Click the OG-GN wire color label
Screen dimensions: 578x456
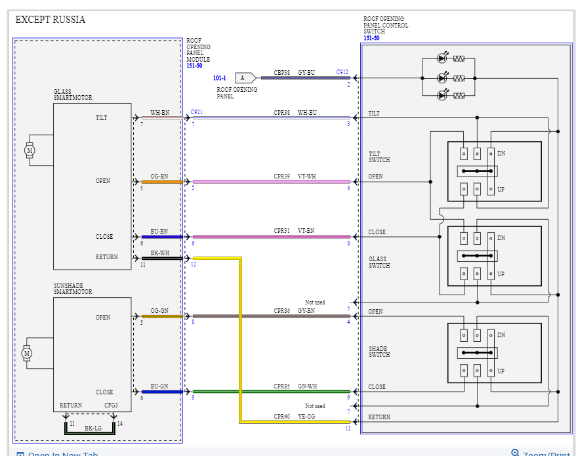[x=159, y=311]
